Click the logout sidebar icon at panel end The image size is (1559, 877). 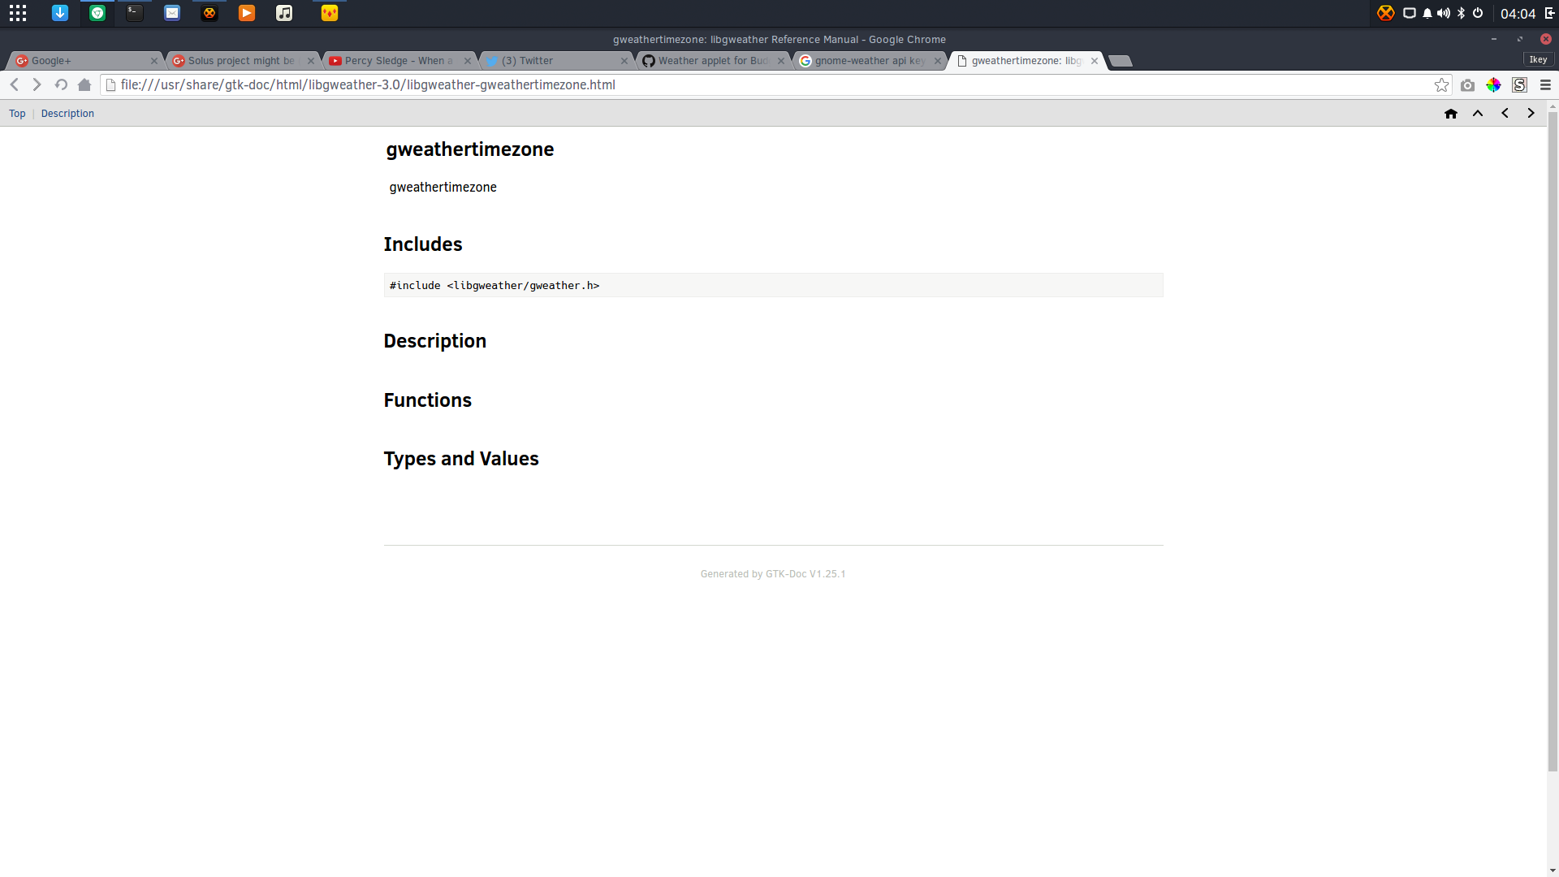click(x=1549, y=13)
